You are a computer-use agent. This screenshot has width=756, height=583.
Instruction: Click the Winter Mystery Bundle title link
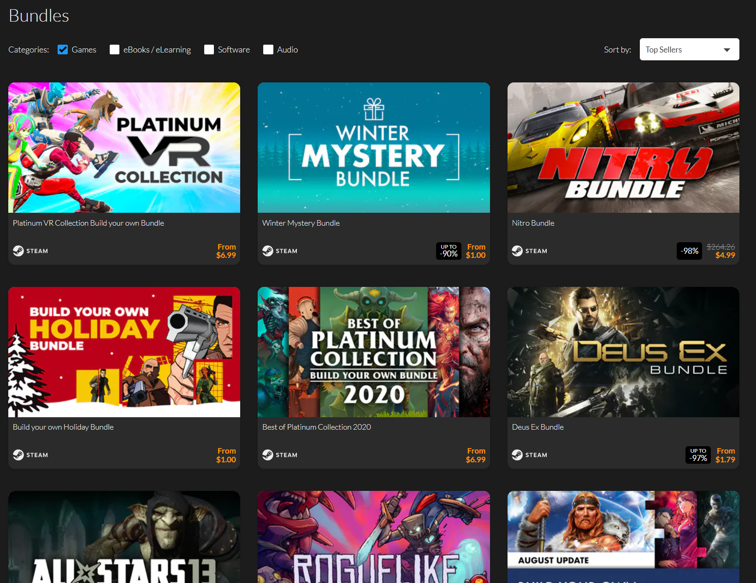(x=301, y=223)
